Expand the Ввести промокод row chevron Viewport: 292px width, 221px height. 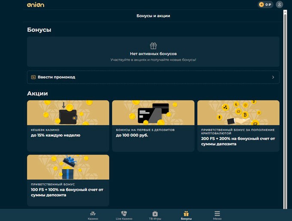273,77
